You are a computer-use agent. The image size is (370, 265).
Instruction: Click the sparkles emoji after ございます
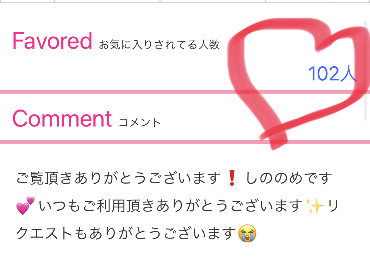[314, 206]
